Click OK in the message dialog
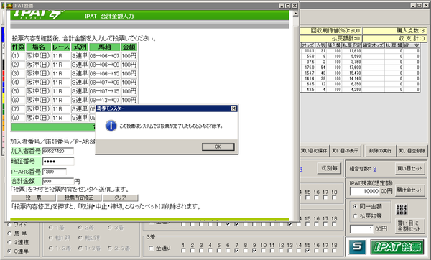 click(218, 147)
